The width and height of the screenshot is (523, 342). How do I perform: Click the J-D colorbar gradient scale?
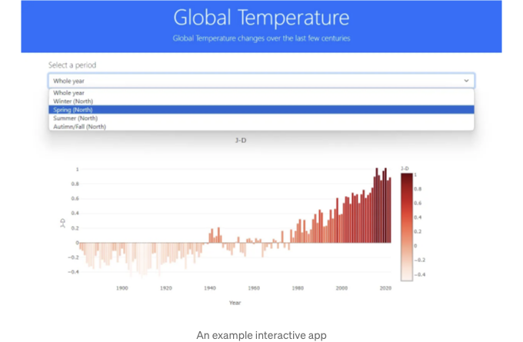(x=407, y=227)
